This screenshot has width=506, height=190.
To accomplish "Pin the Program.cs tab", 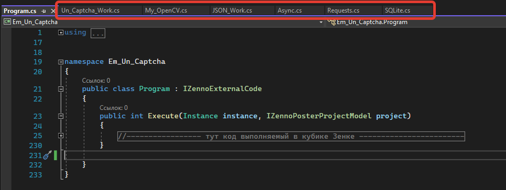I will point(44,11).
